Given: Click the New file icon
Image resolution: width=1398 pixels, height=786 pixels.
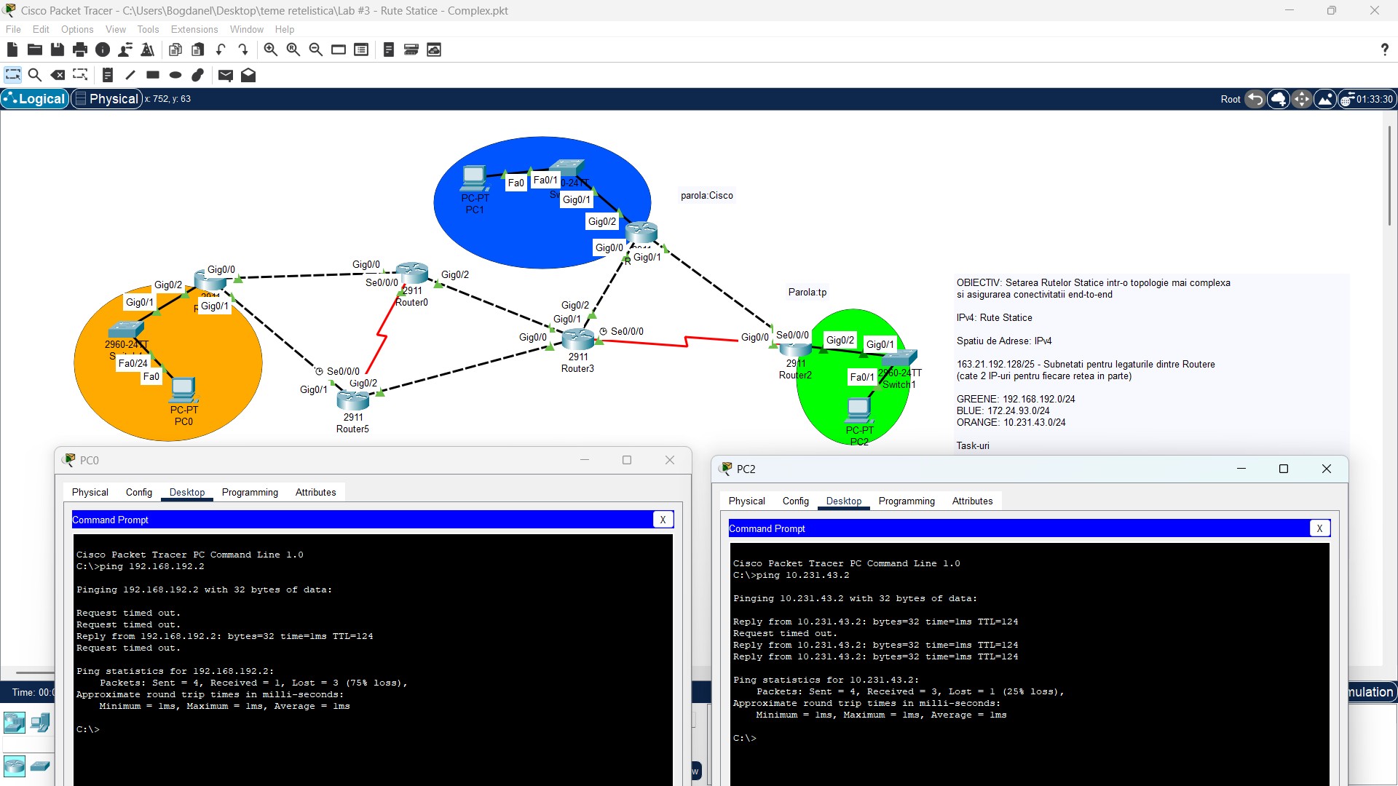Looking at the screenshot, I should (12, 49).
